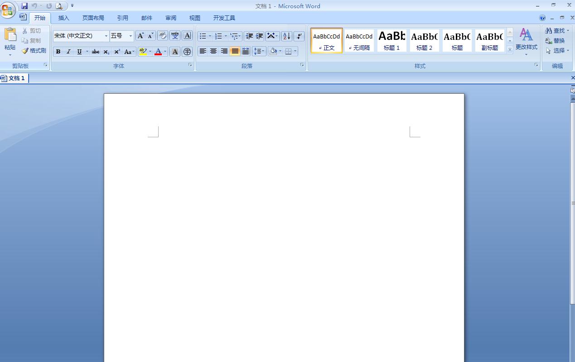Screen dimensions: 575x362
Task: Open the phonetic guide (wén) tool
Action: point(175,36)
